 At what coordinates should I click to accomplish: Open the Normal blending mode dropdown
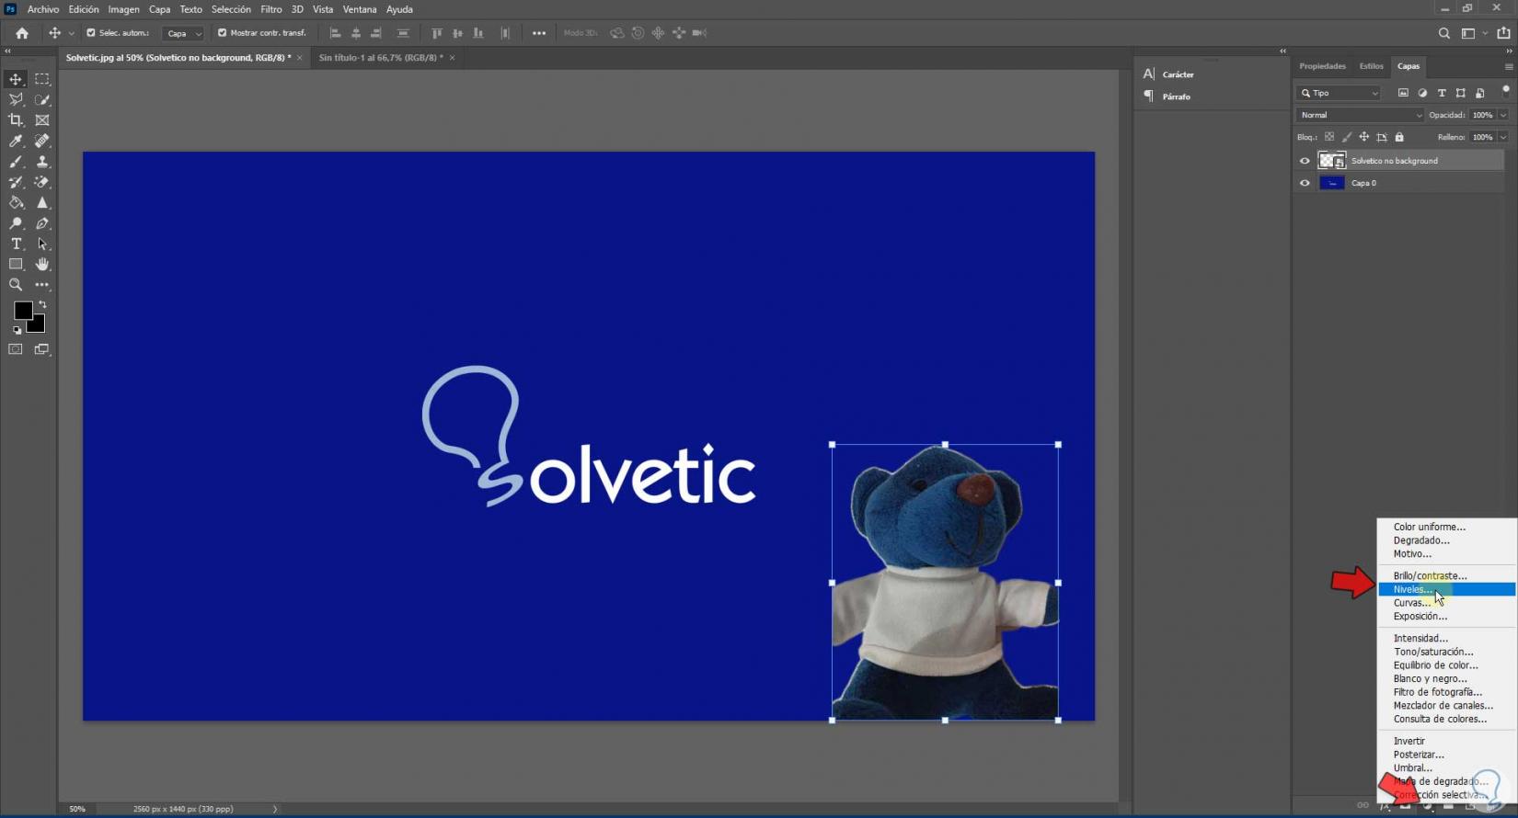click(1360, 115)
